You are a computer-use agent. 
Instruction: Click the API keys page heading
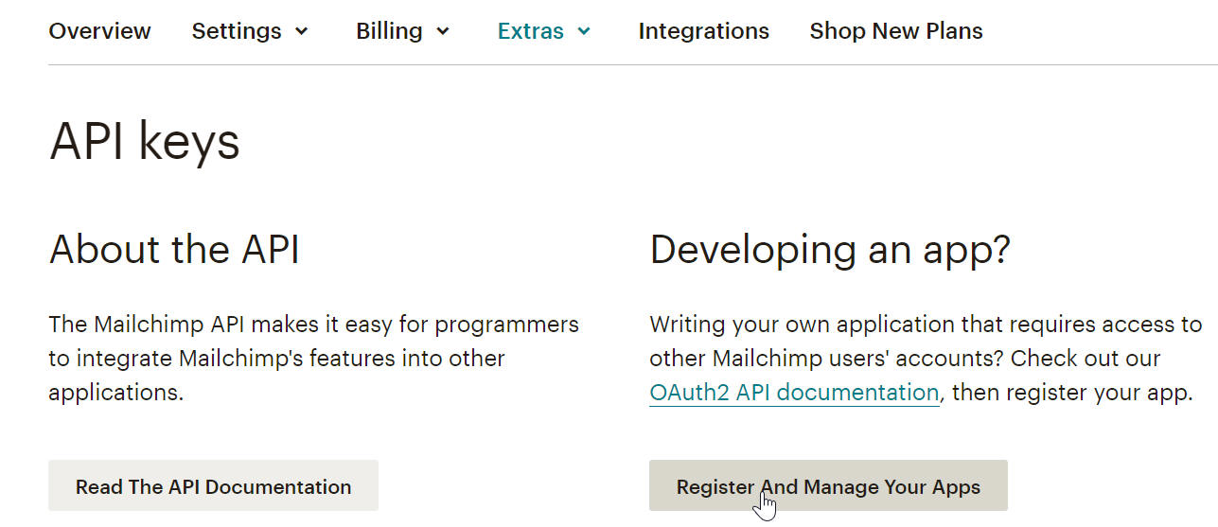tap(145, 144)
